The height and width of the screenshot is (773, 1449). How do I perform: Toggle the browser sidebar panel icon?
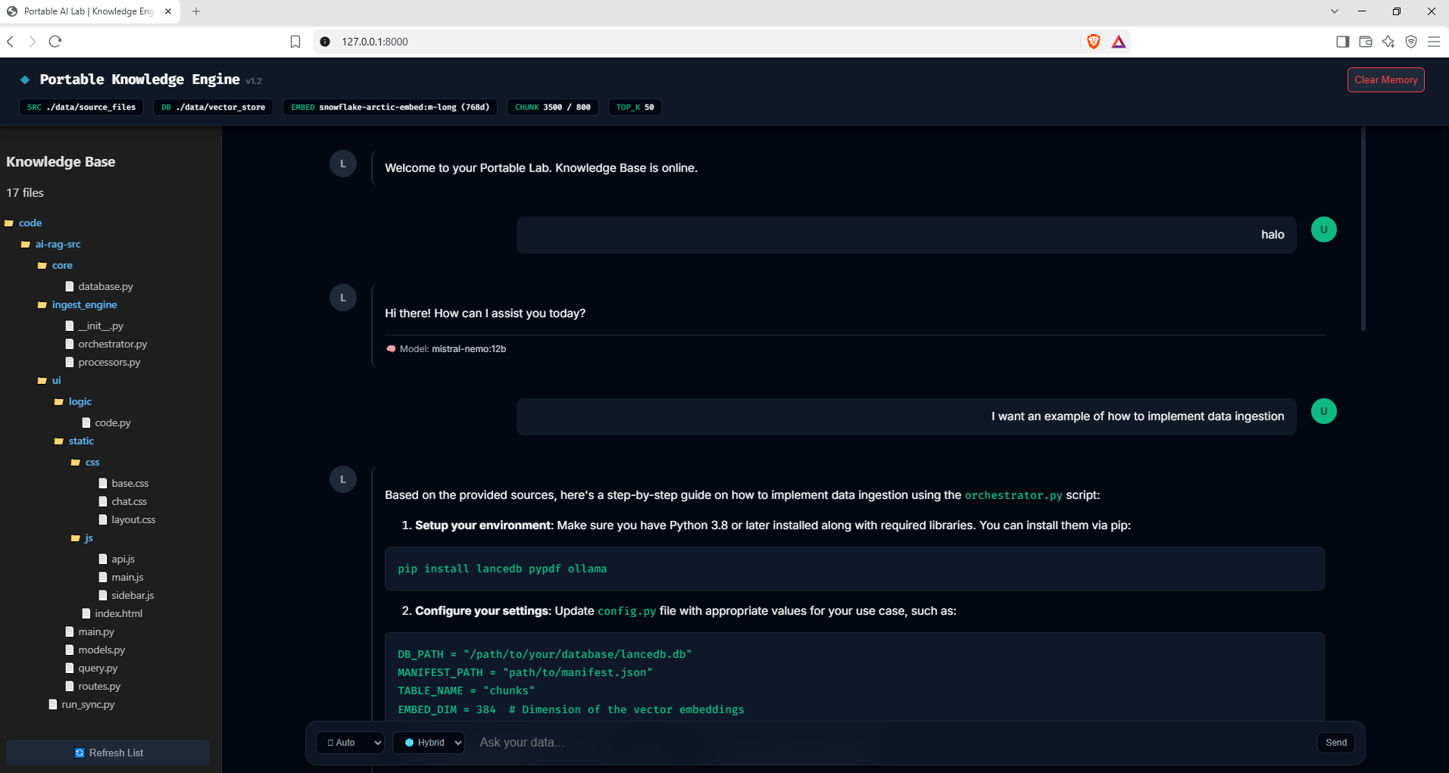[x=1343, y=42]
